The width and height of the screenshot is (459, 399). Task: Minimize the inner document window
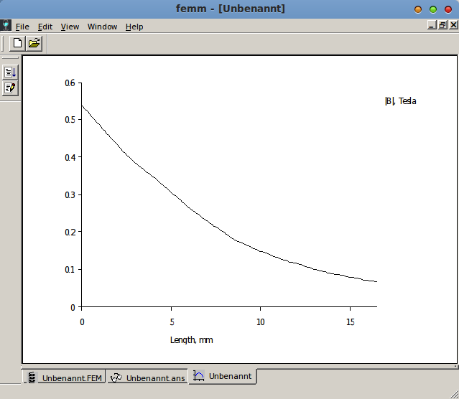[432, 25]
